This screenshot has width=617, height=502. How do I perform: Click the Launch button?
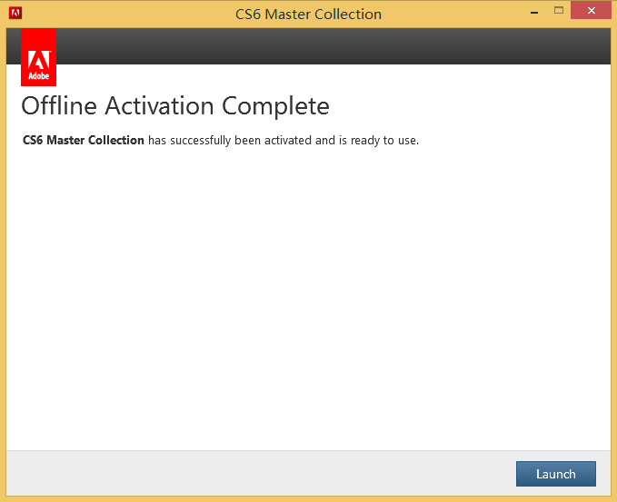click(x=555, y=474)
